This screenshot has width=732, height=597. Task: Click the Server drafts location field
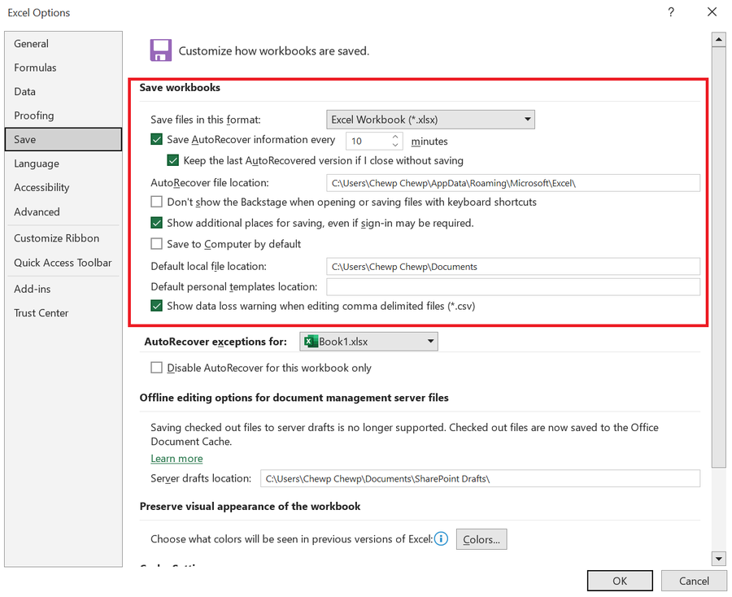point(480,478)
